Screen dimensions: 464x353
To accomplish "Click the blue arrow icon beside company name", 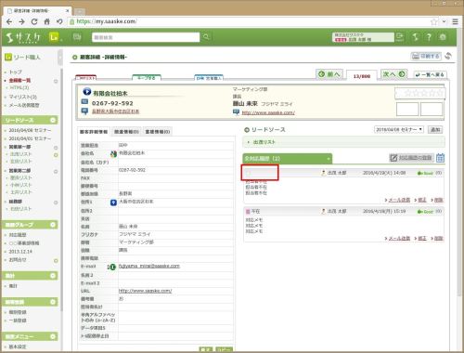I will point(87,92).
